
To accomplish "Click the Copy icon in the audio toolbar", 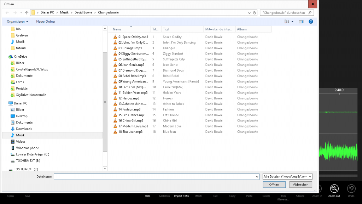I will pos(232,196).
